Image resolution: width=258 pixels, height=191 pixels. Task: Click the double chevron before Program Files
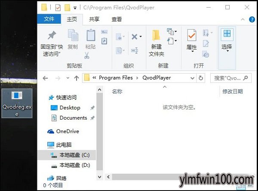pos(94,78)
